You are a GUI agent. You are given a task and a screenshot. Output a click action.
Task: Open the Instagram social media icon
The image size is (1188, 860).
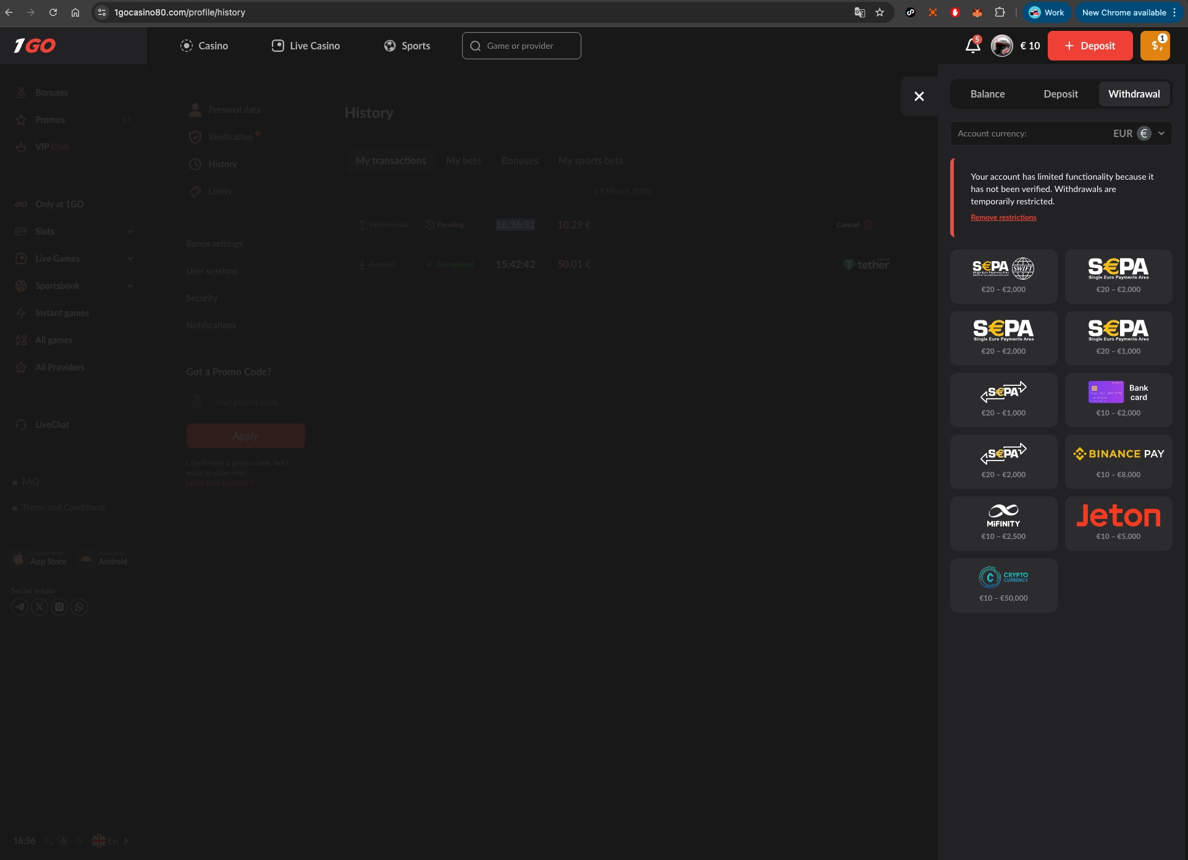(x=59, y=607)
